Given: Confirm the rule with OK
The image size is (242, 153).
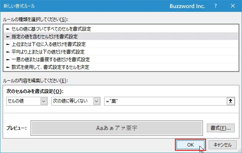Looking at the screenshot, I should [190, 145].
